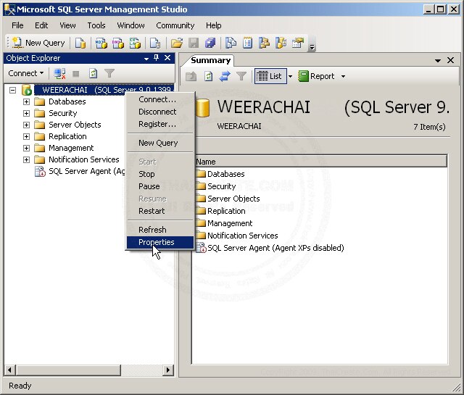Viewport: 464px width, 395px height.
Task: Open the File menu
Action: click(17, 25)
